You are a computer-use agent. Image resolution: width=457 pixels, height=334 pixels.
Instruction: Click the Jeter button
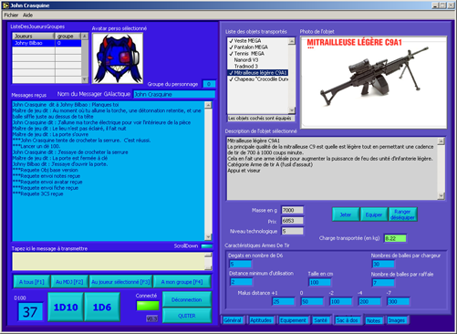coord(346,214)
